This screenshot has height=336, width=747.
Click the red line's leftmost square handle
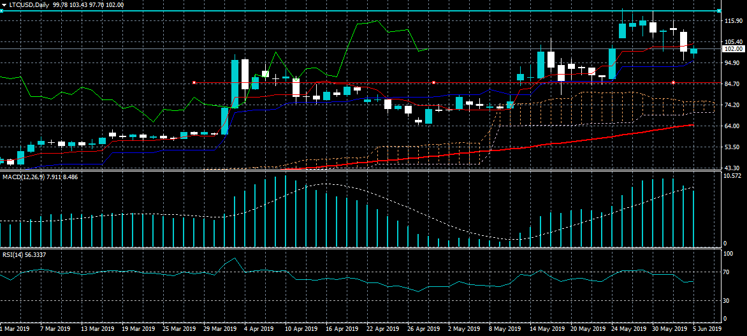point(194,82)
